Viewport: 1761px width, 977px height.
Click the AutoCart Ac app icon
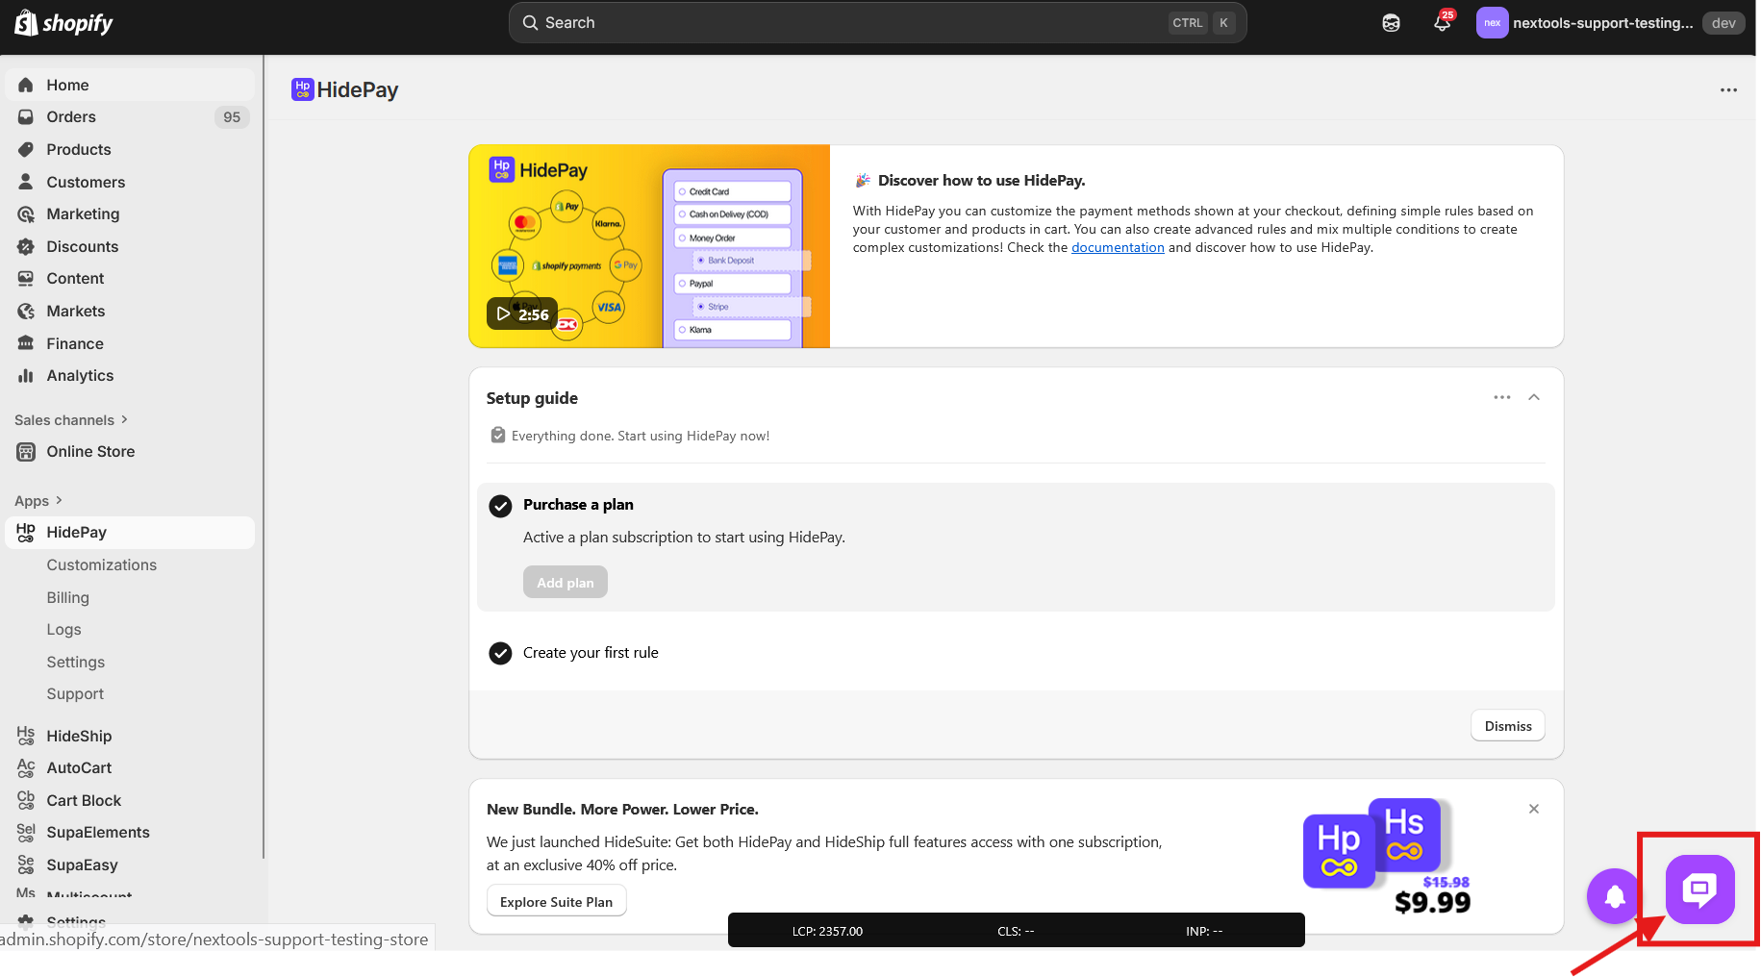click(x=26, y=767)
